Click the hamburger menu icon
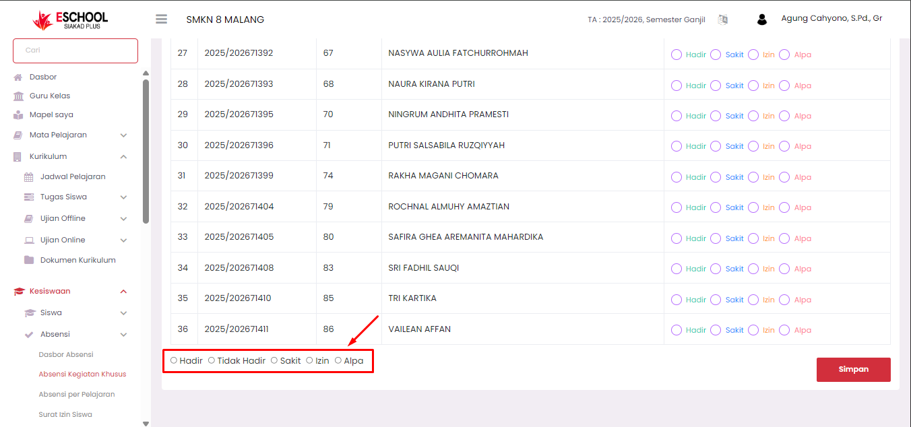 (x=161, y=20)
